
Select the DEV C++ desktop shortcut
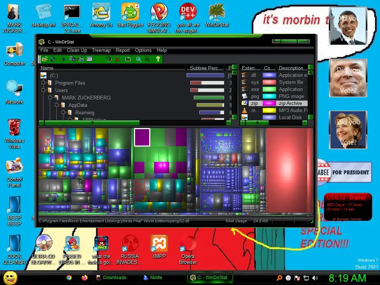[188, 18]
